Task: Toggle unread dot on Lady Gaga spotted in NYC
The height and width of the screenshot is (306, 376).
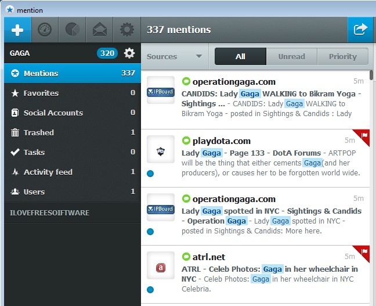Action: (x=150, y=232)
